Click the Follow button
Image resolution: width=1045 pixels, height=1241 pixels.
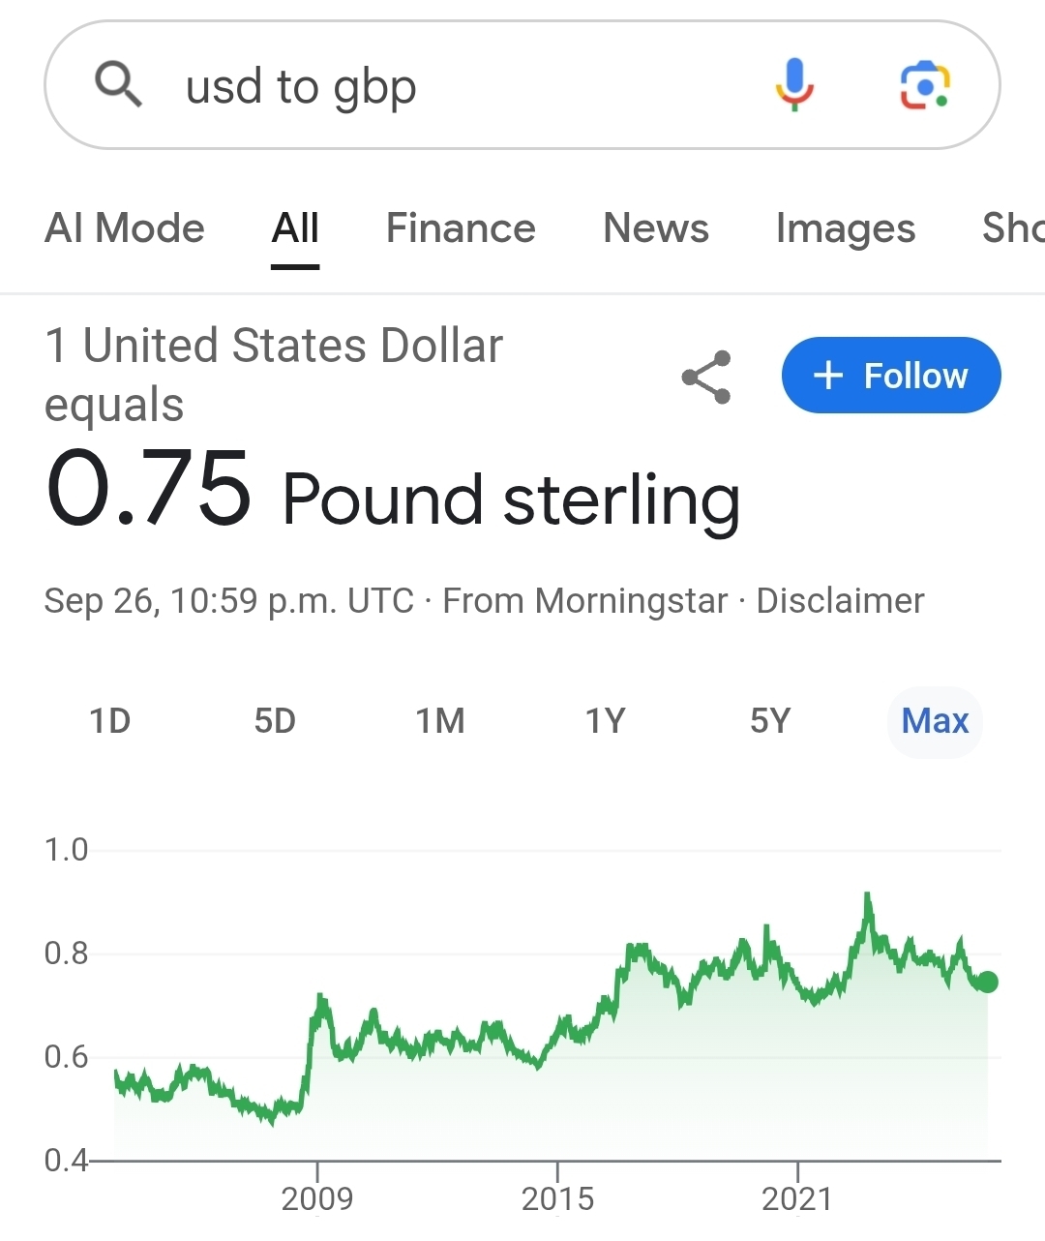(x=891, y=376)
